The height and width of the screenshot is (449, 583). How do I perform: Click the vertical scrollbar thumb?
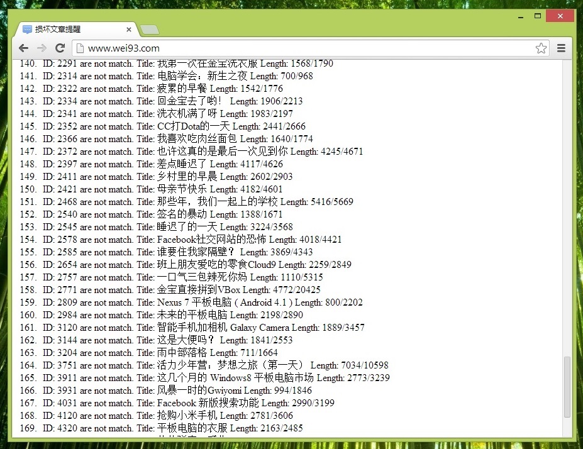click(567, 387)
